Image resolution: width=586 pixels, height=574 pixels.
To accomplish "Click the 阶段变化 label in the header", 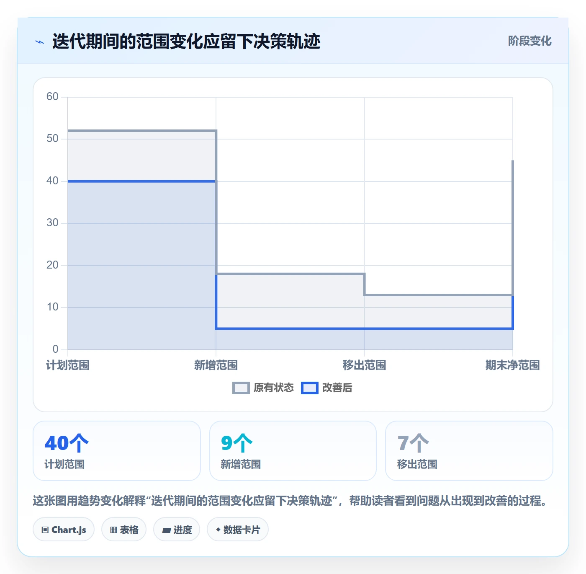I will [530, 41].
